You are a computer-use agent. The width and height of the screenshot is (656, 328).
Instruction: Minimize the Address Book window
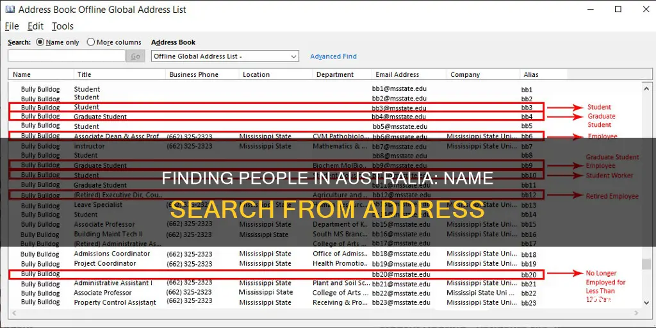coord(590,9)
